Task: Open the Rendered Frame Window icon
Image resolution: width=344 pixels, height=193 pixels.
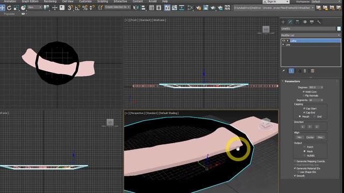Action: click(206, 8)
